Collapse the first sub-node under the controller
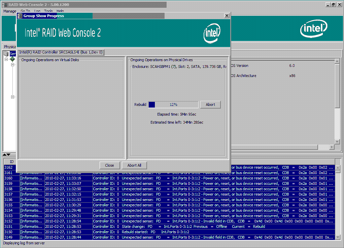The width and height of the screenshot is (344, 248). click(12, 65)
